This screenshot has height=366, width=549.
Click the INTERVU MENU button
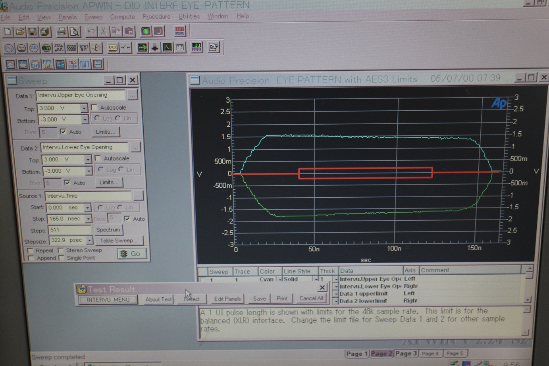[108, 300]
